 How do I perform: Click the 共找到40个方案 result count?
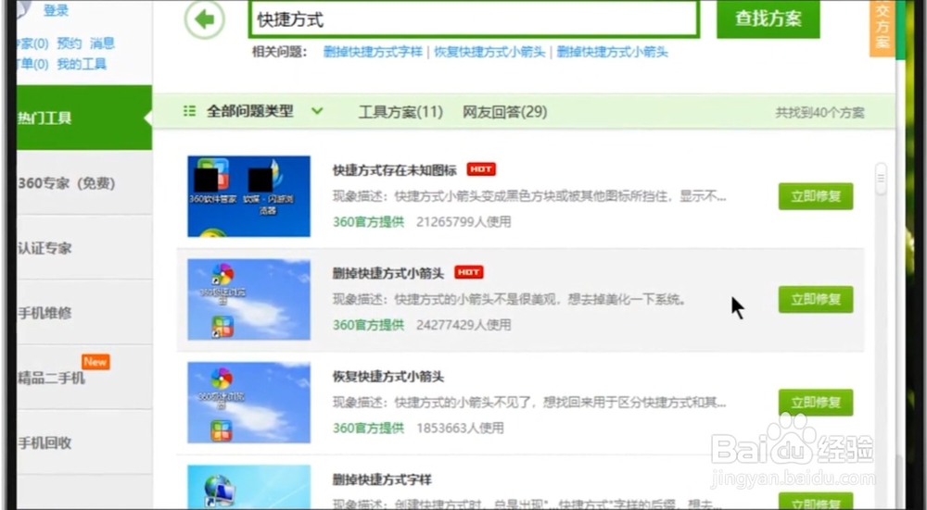tap(819, 113)
